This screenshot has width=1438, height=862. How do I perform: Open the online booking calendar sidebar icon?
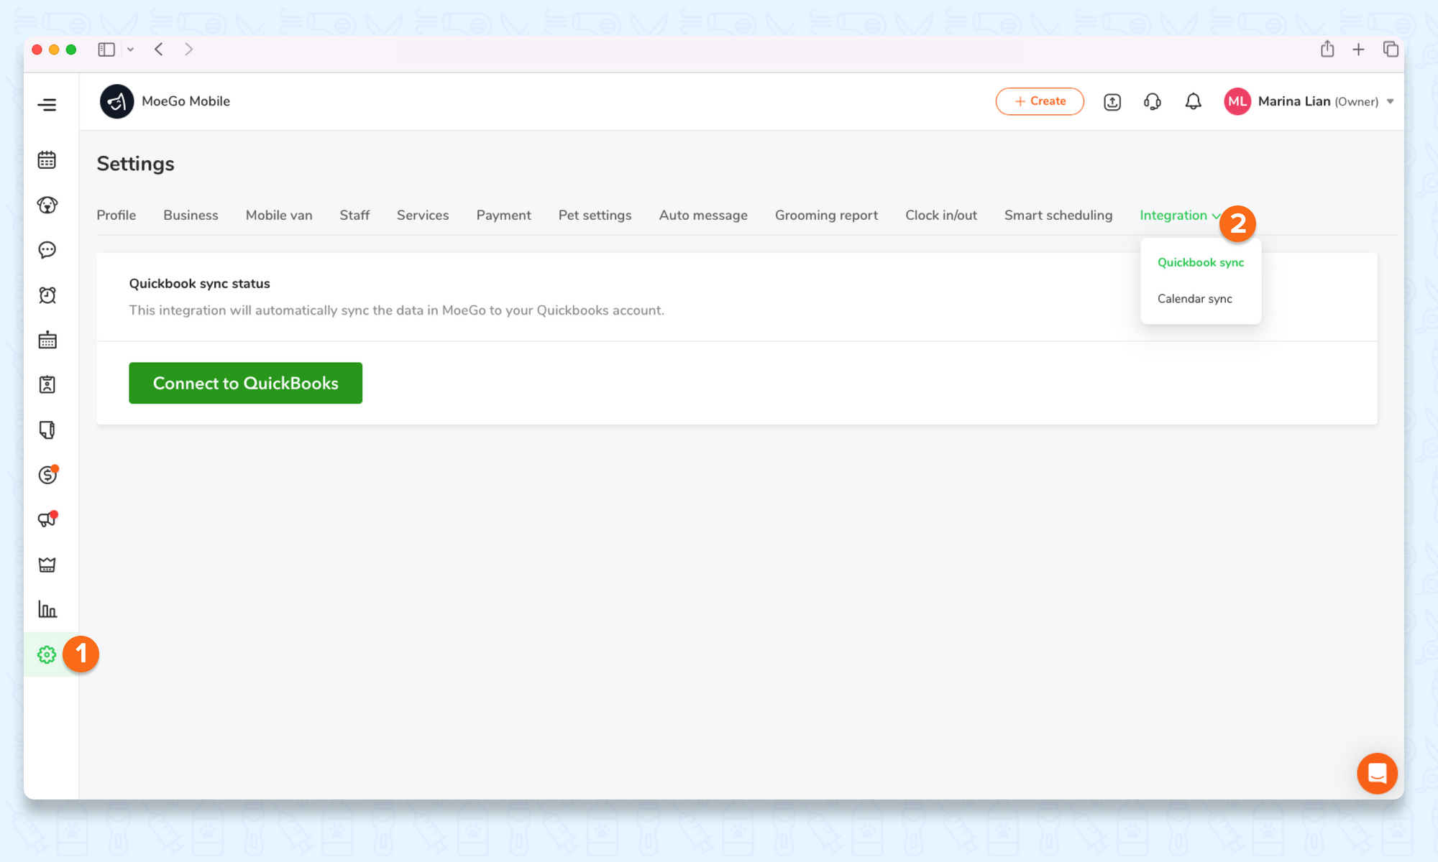click(47, 340)
